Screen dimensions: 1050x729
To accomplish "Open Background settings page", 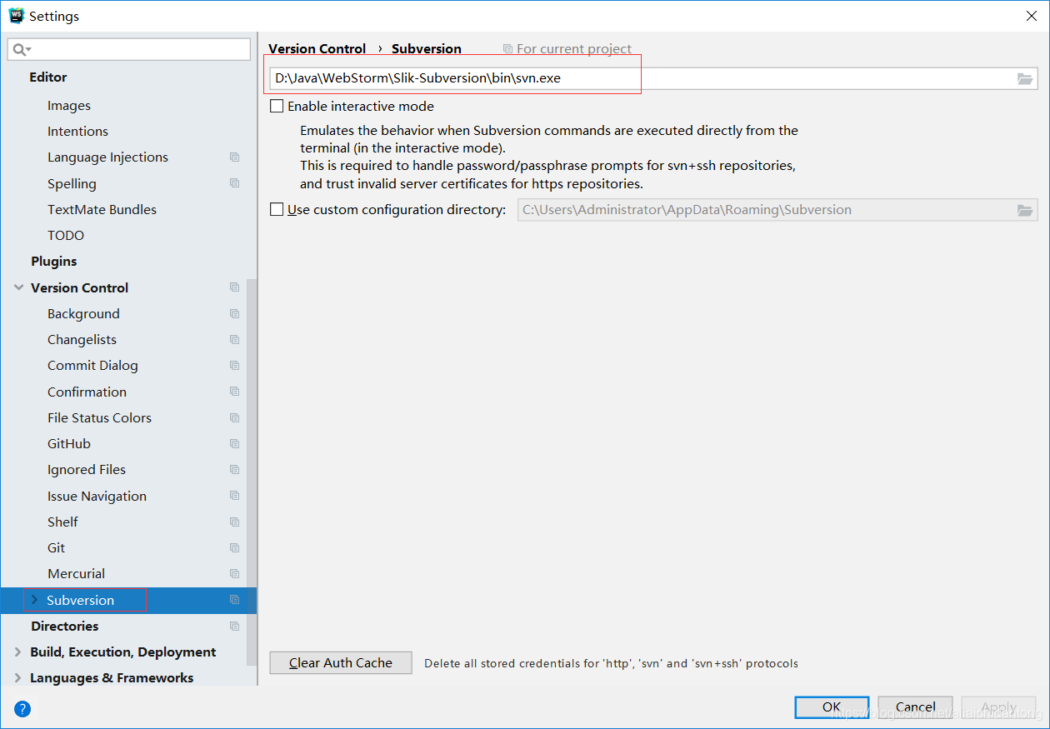I will tap(83, 314).
